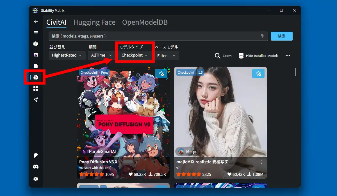This screenshot has width=337, height=196.
Task: Click the blue 検索 search button
Action: tap(282, 36)
